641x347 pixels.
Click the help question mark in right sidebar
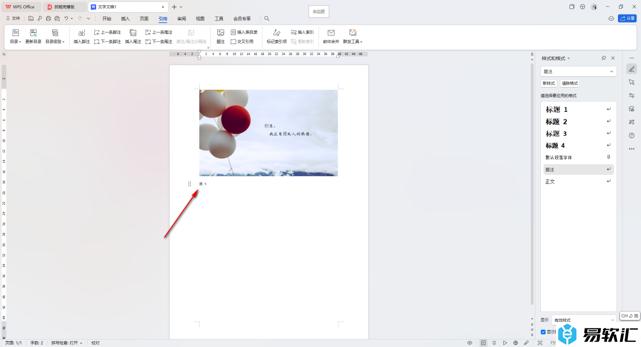coord(631,135)
